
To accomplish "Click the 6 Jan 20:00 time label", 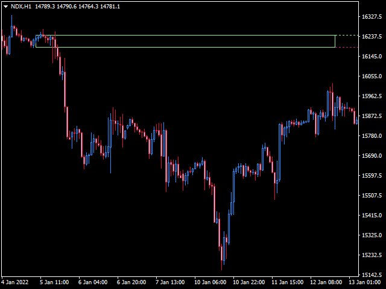I will coord(131,282).
